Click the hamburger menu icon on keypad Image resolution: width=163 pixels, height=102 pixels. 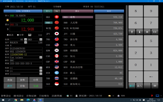click(155, 86)
